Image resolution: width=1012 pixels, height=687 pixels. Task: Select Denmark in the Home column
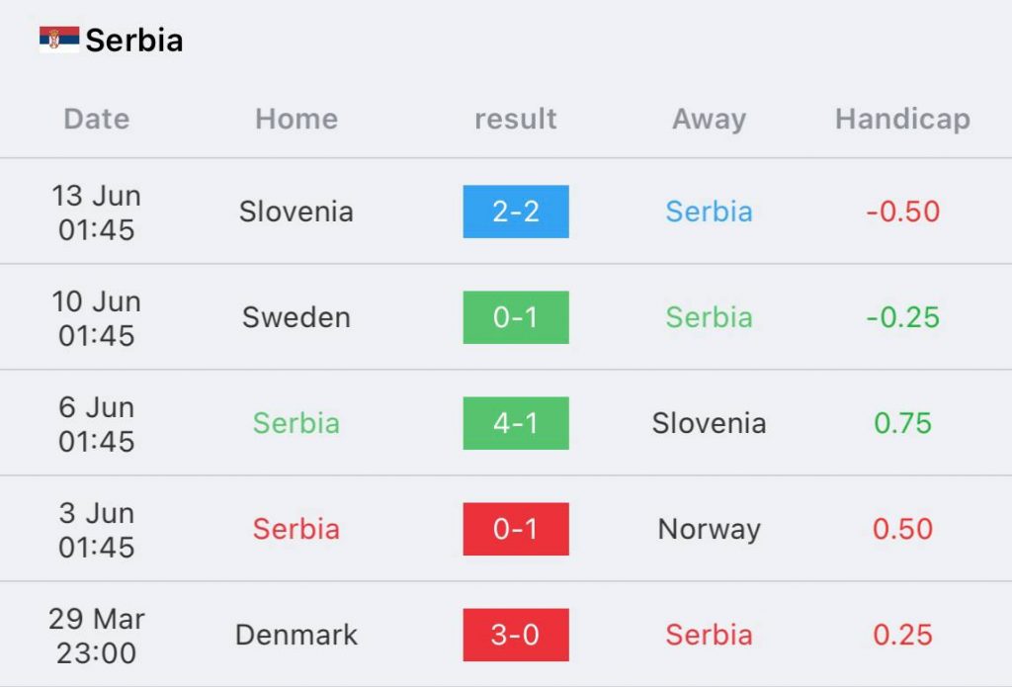click(x=296, y=635)
